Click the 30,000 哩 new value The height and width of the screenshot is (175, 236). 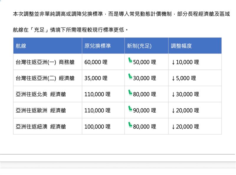[x=145, y=78]
